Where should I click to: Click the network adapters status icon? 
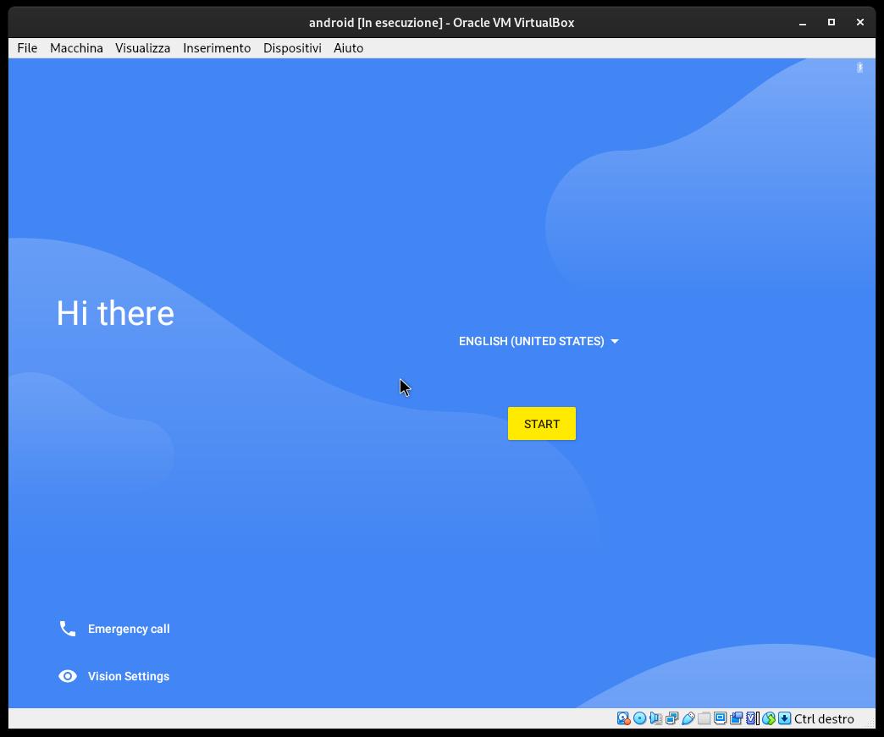tap(671, 718)
